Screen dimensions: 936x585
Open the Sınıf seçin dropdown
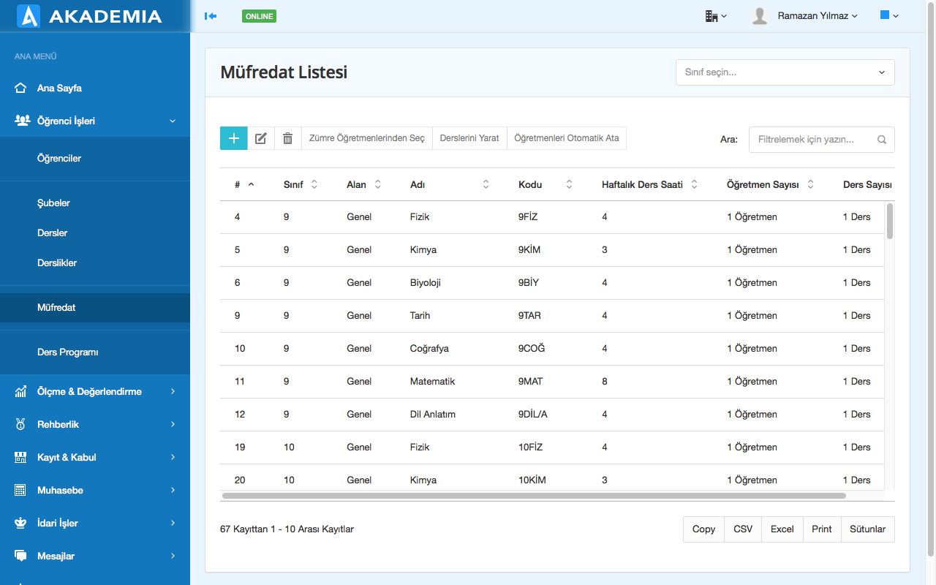point(785,72)
